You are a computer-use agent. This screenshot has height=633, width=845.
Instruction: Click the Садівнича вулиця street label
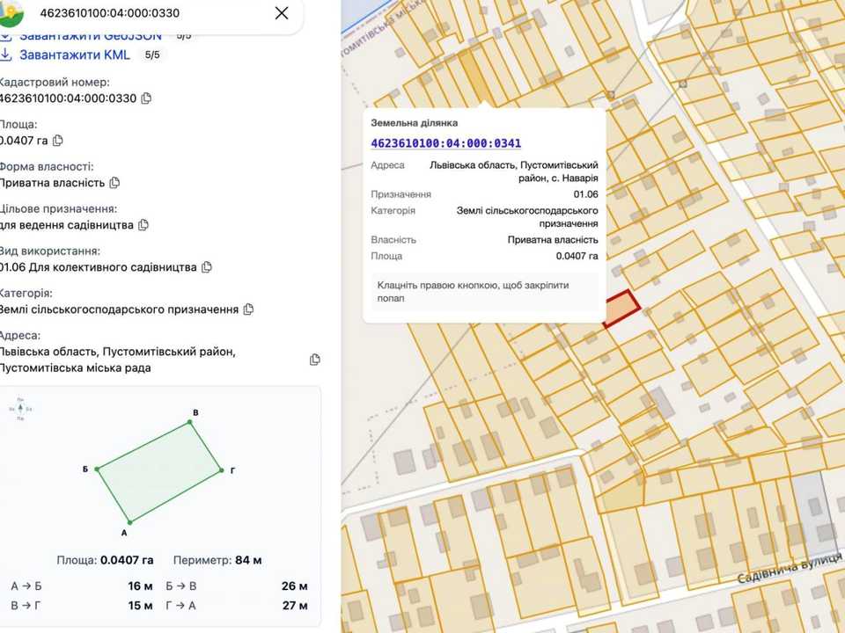790,569
